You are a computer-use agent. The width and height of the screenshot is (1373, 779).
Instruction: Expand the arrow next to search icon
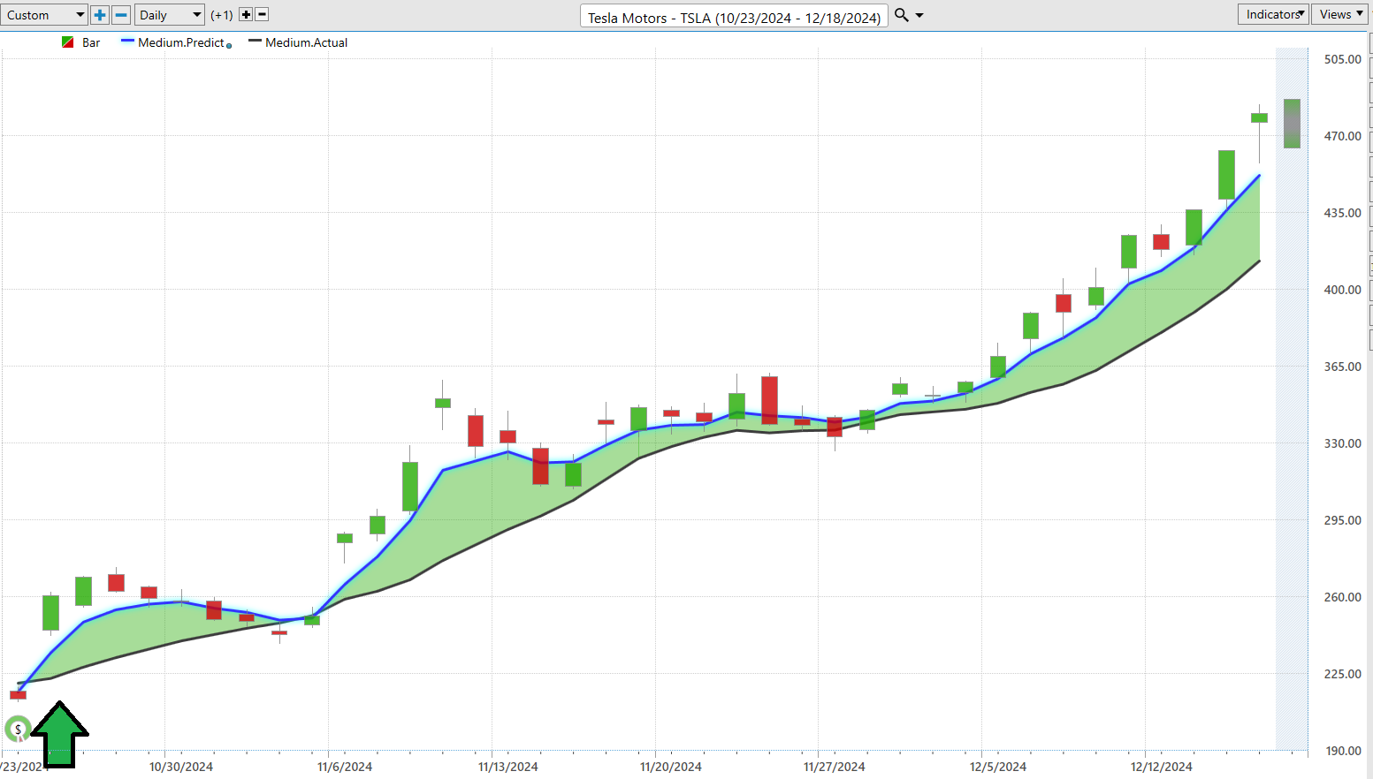point(919,15)
